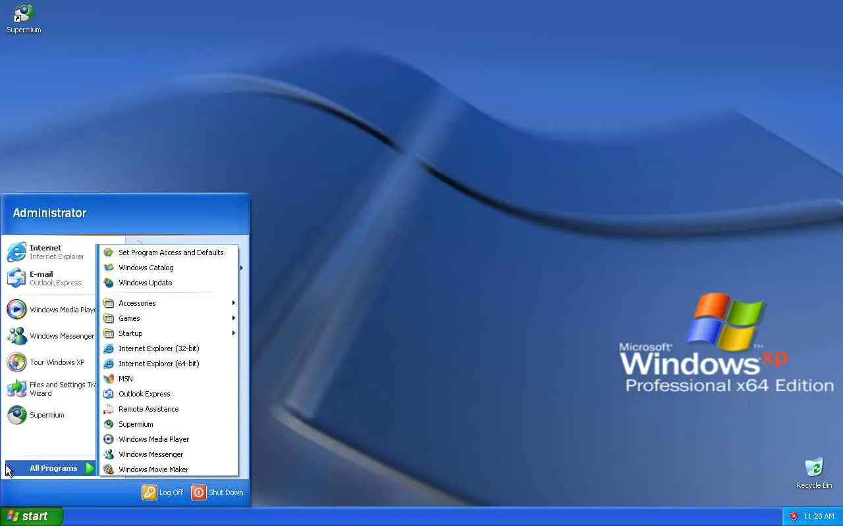Image resolution: width=843 pixels, height=526 pixels.
Task: Click the Log Off button
Action: point(163,492)
